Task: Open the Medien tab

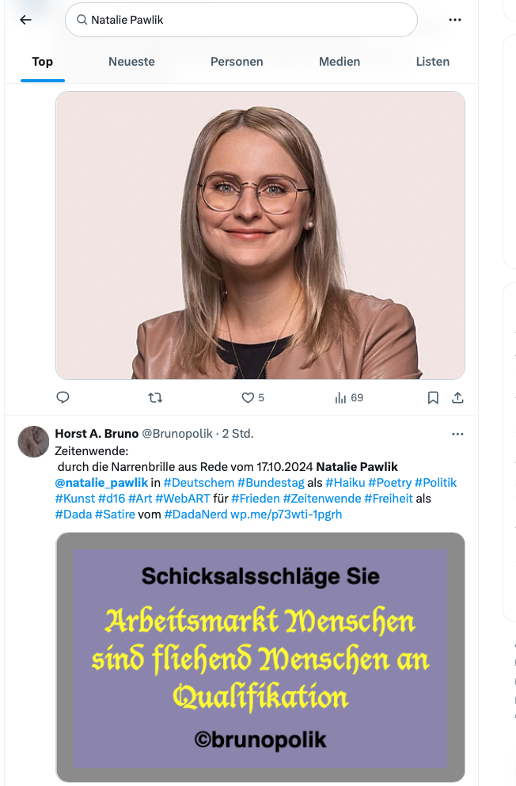Action: click(x=340, y=62)
